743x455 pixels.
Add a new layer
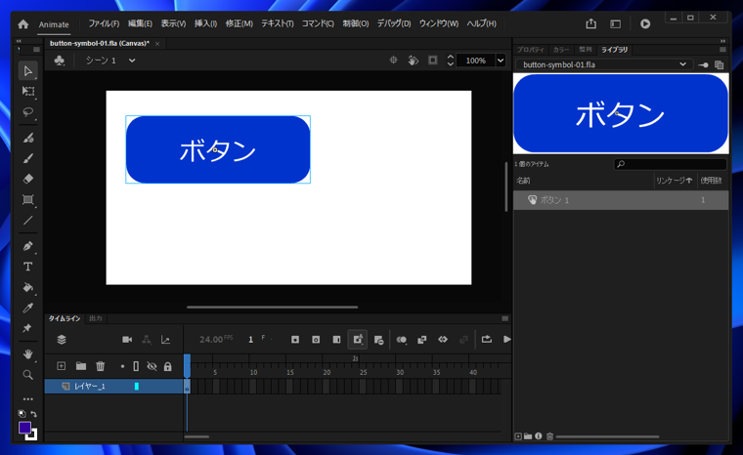pos(62,366)
